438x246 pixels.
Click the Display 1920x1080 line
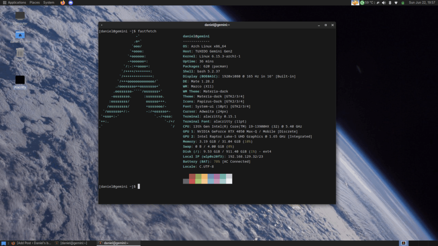[x=239, y=76]
